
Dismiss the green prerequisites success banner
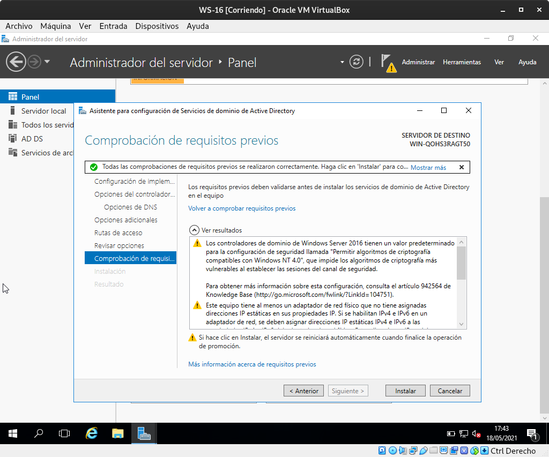(x=462, y=167)
